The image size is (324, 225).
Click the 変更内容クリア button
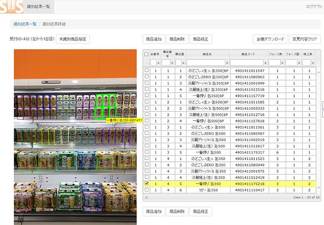tap(305, 39)
